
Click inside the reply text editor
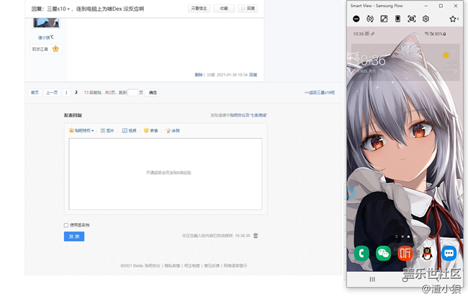pos(166,174)
